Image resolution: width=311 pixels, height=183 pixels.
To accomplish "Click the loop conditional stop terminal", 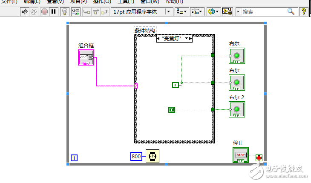I will [259, 158].
